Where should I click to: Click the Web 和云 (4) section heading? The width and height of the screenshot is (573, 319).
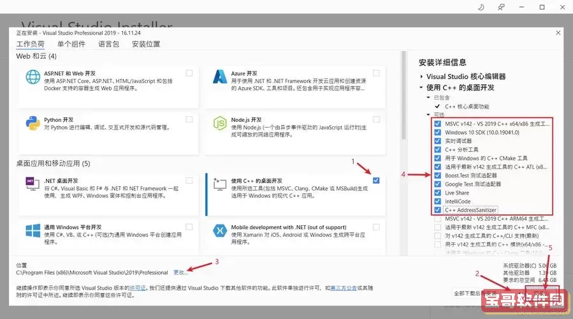point(36,56)
